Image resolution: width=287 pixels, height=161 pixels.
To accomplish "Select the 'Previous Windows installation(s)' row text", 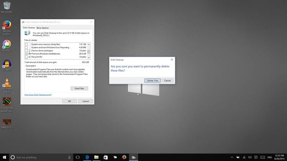I will (46, 54).
